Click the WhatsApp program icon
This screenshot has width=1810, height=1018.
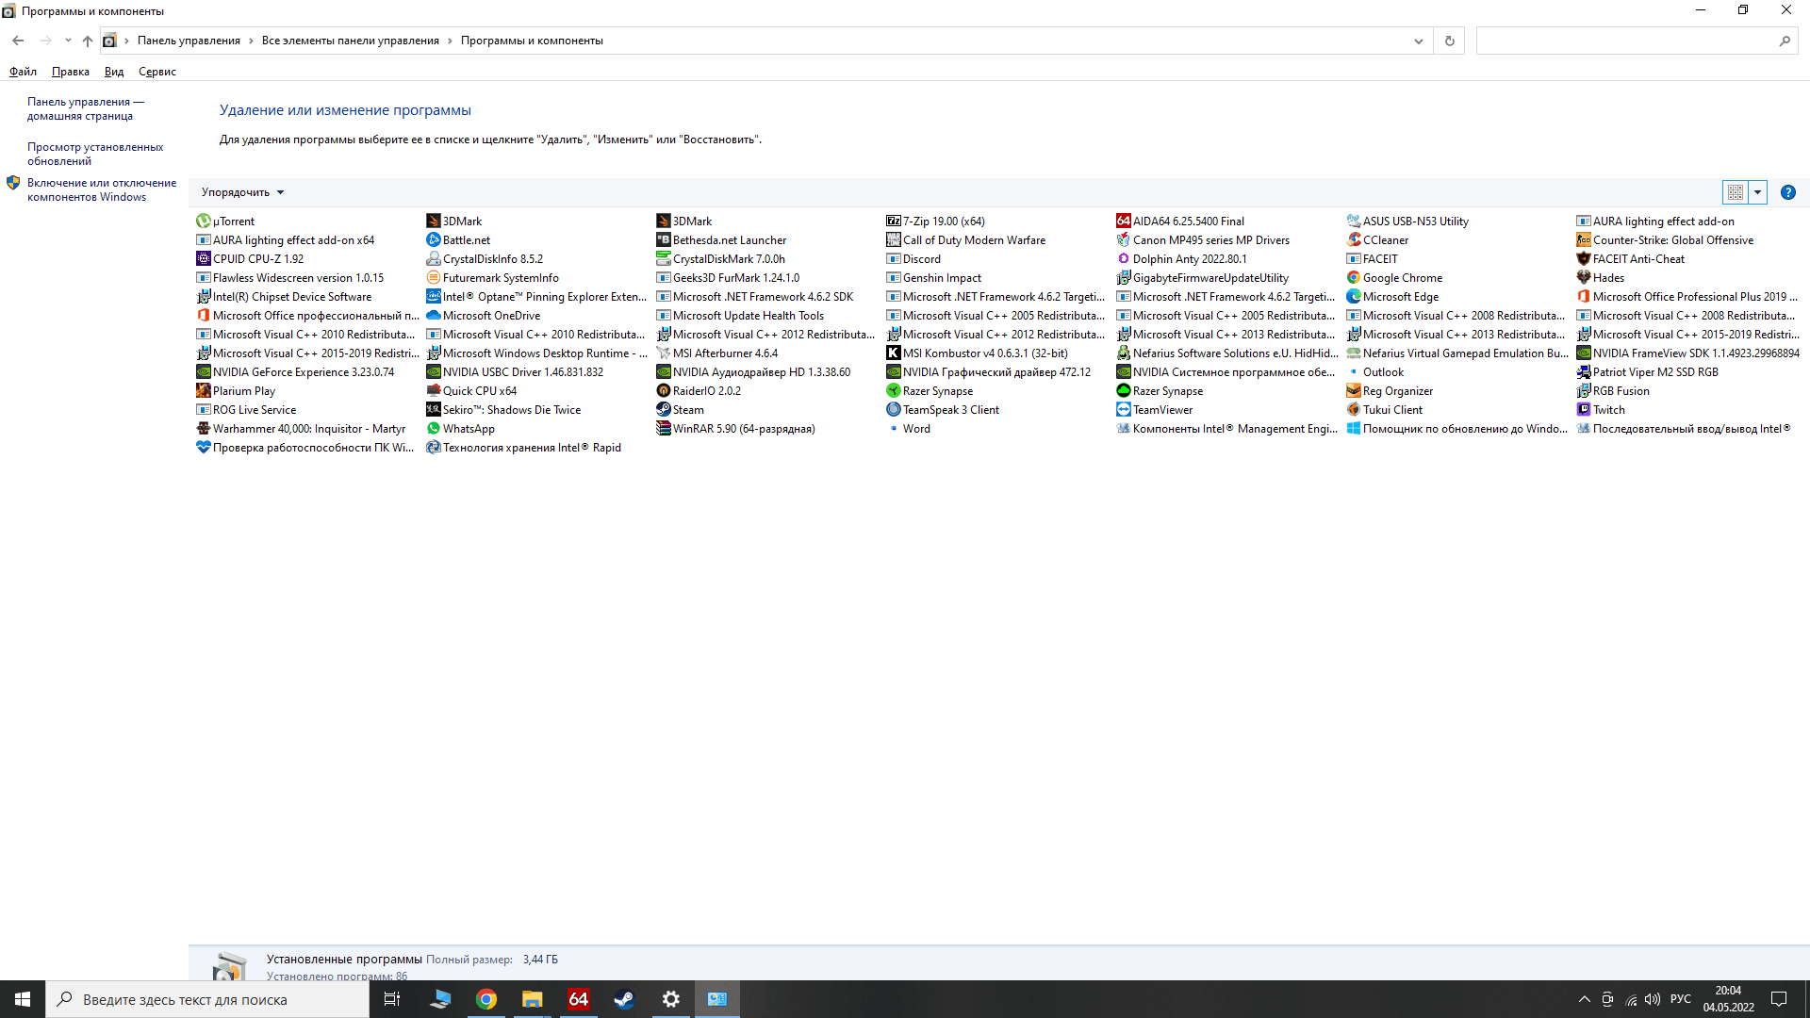click(433, 428)
